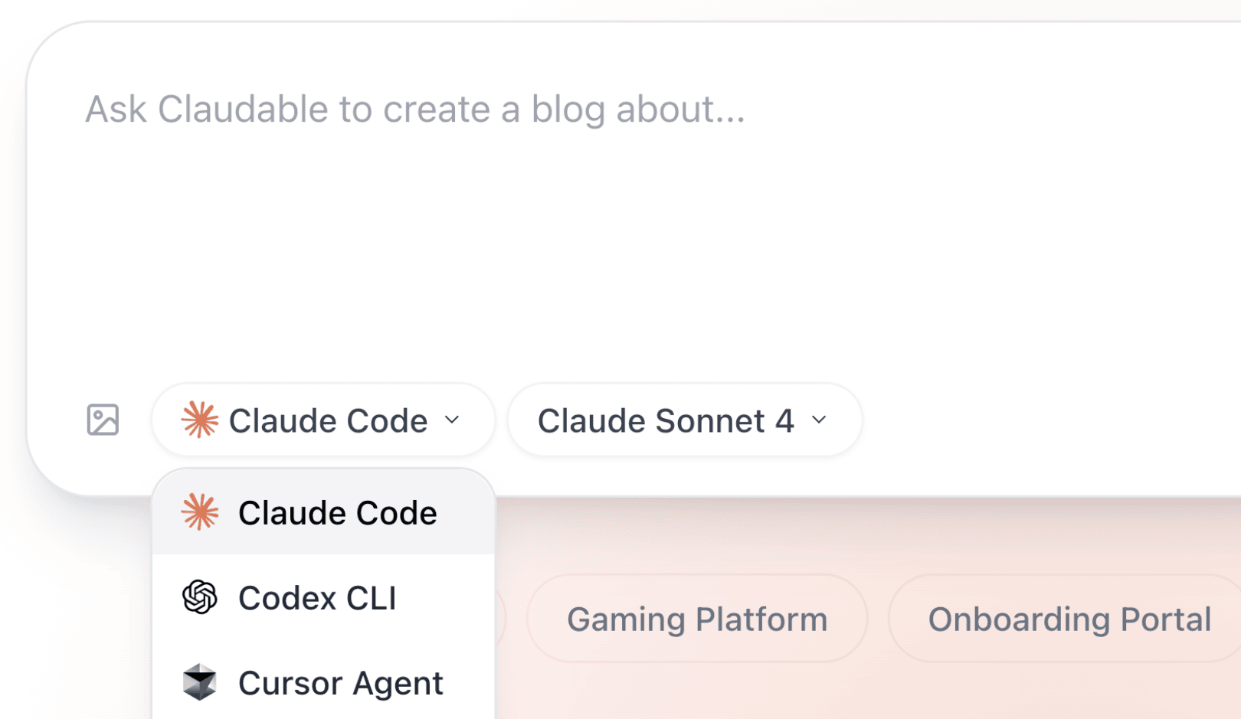Click the Claude icon in the agent selector button
Viewport: 1241px width, 719px height.
coord(200,420)
